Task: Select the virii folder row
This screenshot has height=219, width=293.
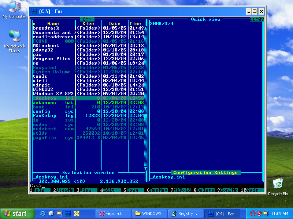Action: pos(88,81)
